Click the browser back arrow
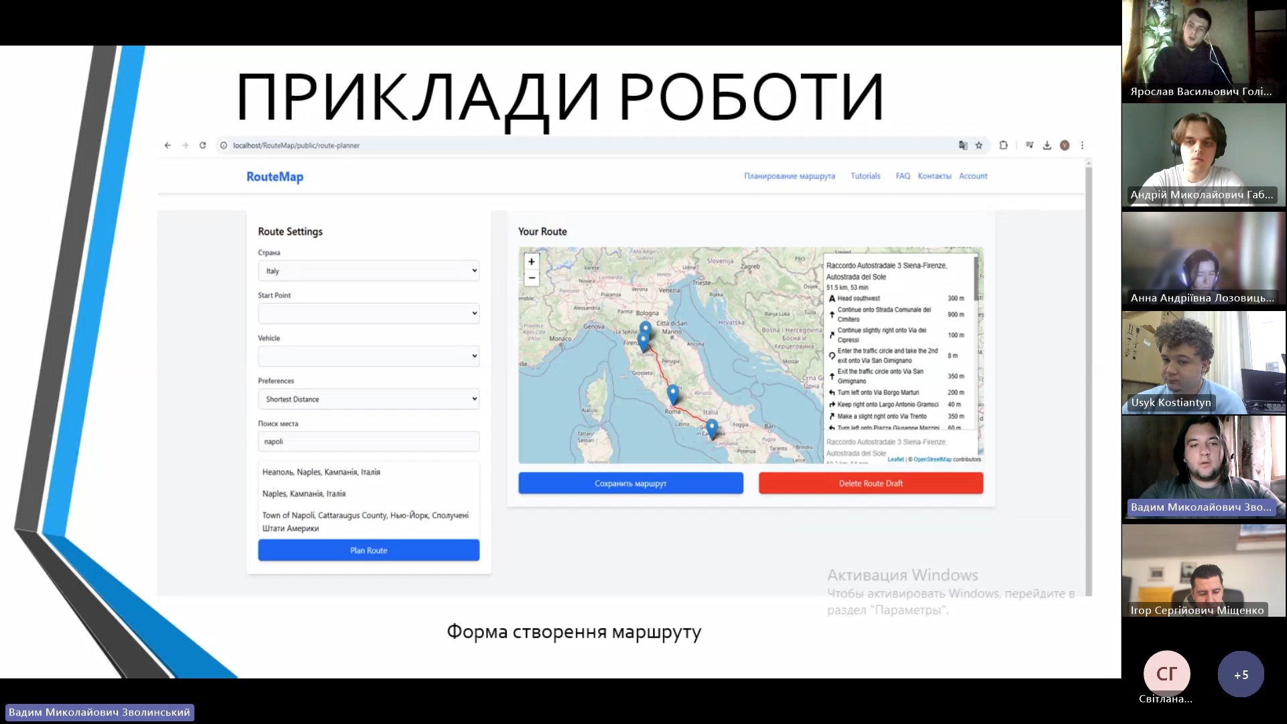 point(168,145)
